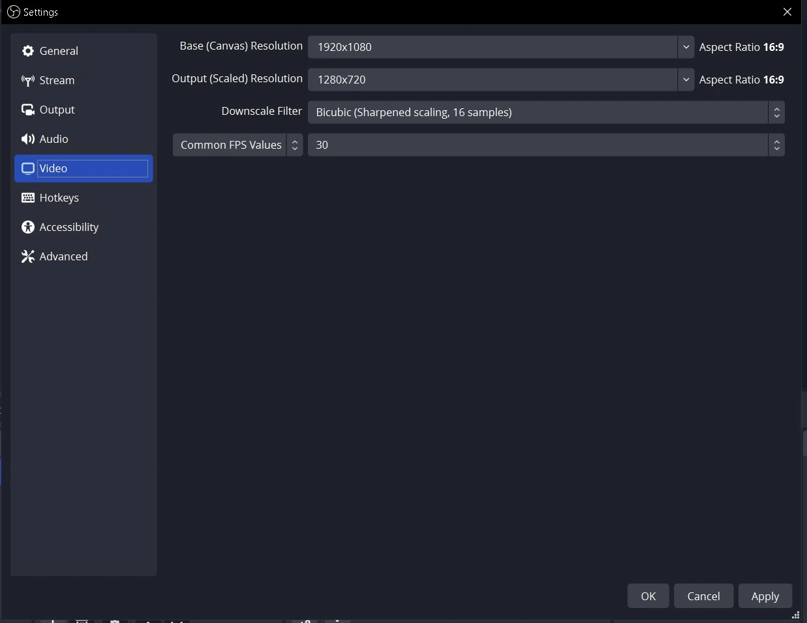Click the Audio speaker icon
The width and height of the screenshot is (807, 623).
click(x=28, y=139)
